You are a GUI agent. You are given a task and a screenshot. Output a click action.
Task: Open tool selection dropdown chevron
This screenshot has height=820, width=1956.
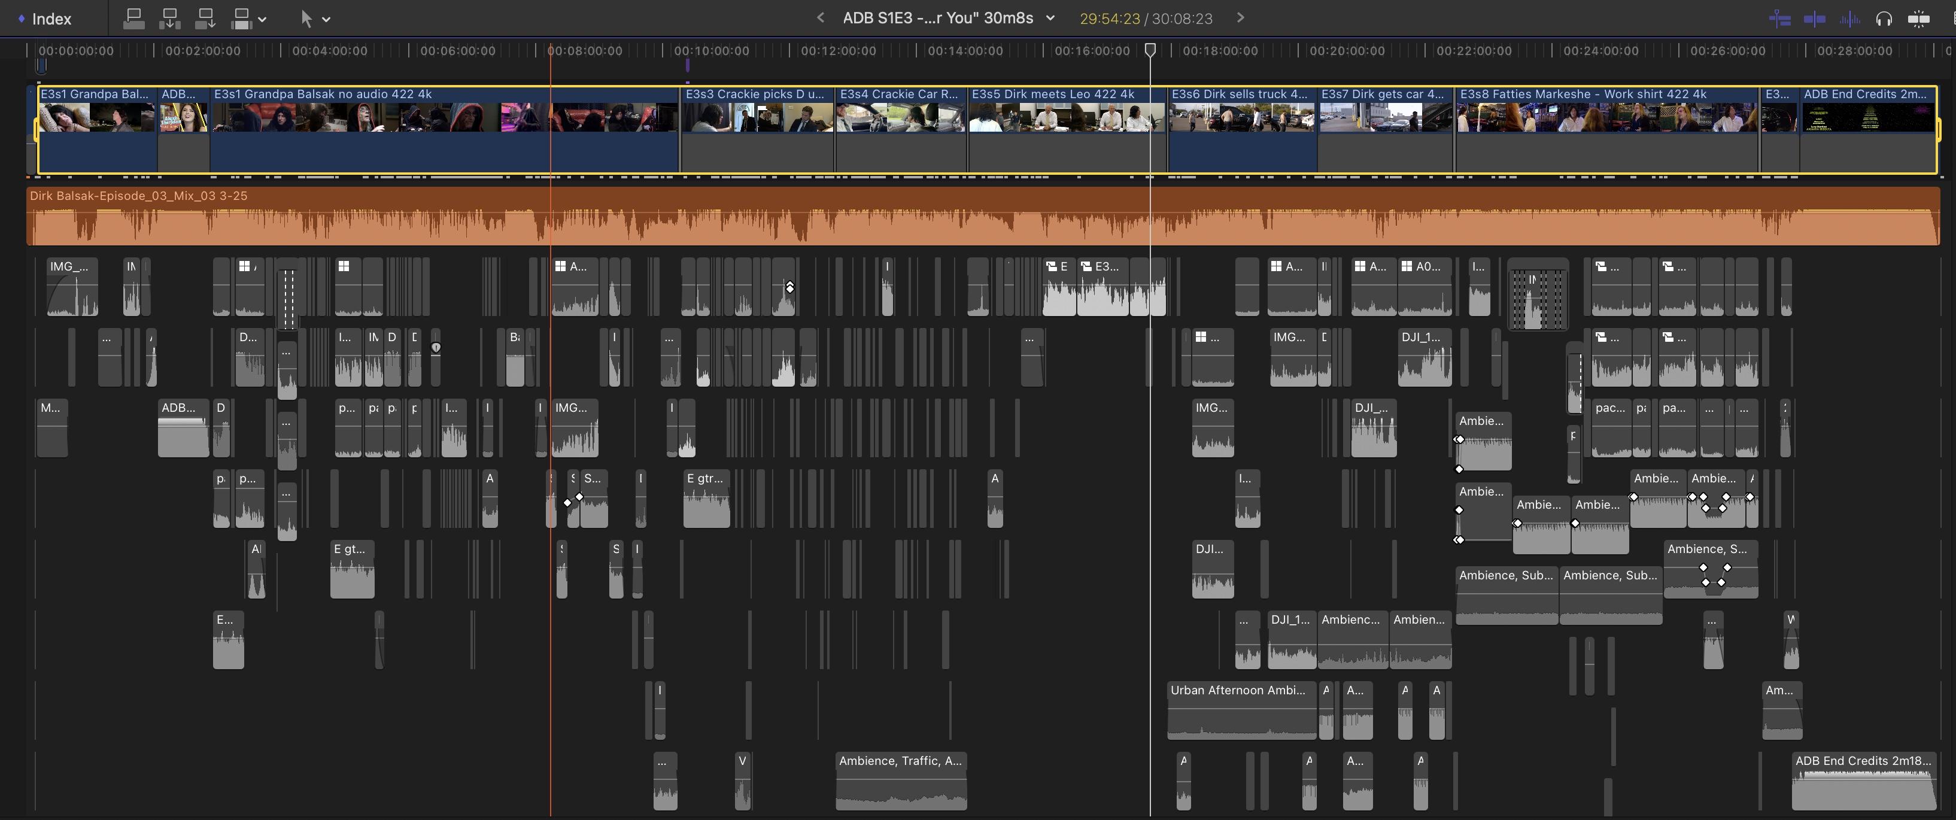pyautogui.click(x=327, y=20)
